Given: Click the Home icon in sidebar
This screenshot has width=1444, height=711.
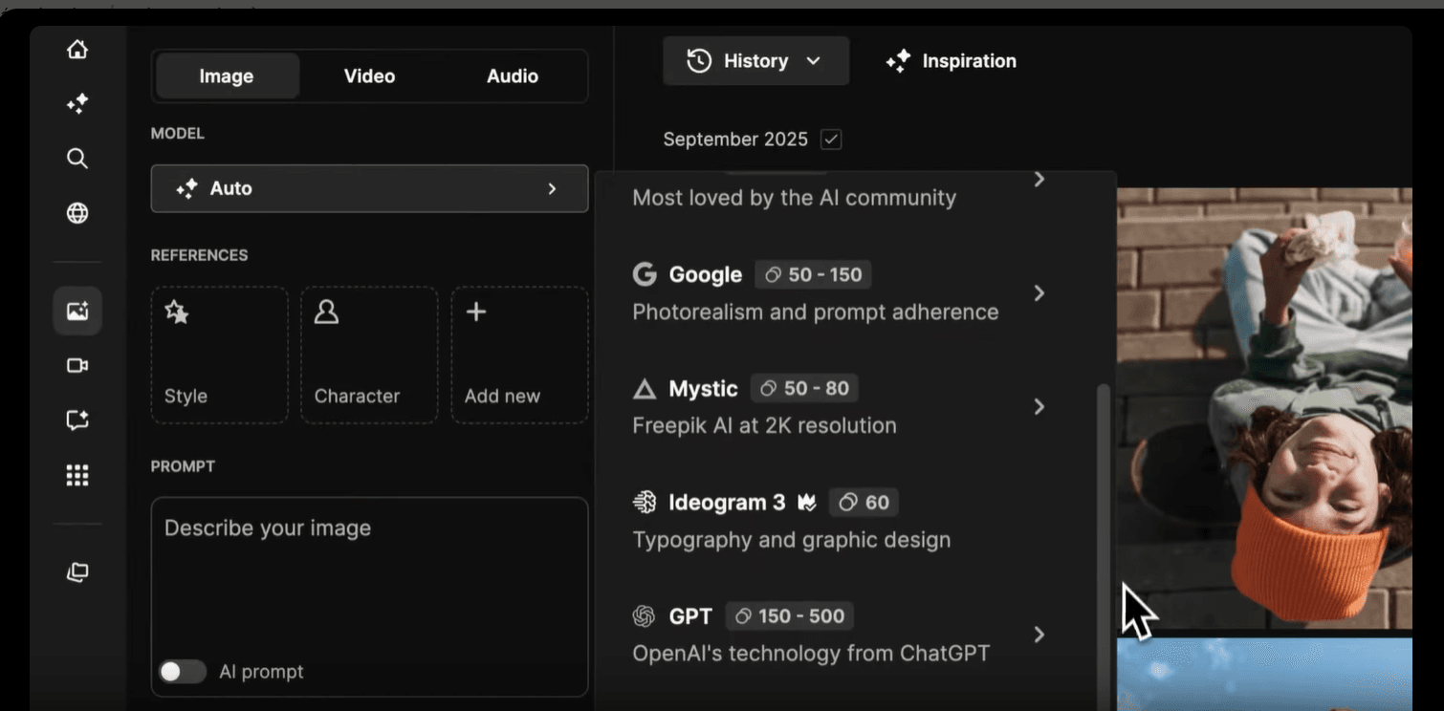Looking at the screenshot, I should click(x=77, y=50).
